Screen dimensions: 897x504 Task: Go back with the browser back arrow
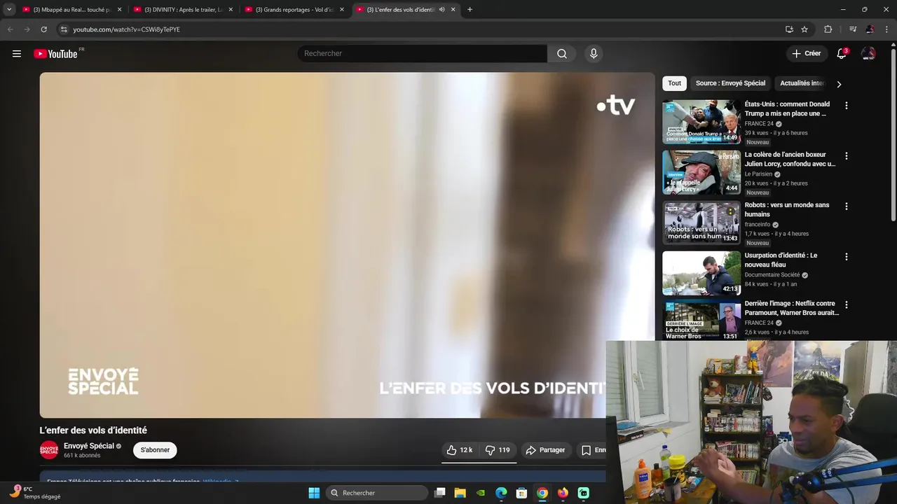(x=10, y=29)
